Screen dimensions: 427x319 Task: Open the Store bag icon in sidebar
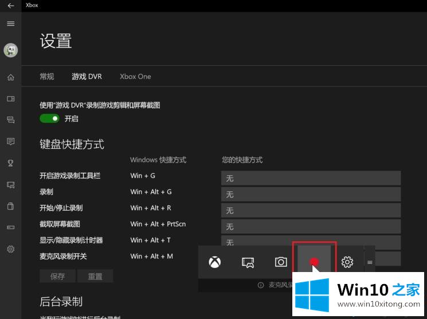point(11,206)
